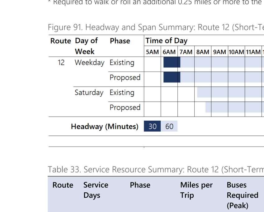Click the light blue 60 headway legend swatch

click(x=169, y=126)
